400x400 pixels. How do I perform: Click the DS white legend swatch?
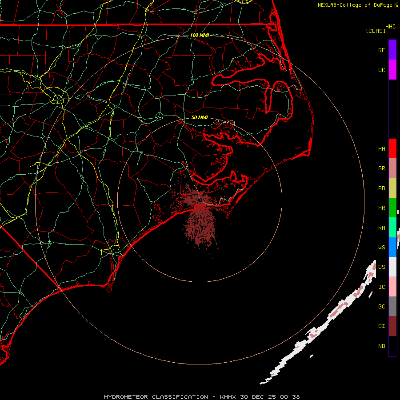click(x=392, y=267)
